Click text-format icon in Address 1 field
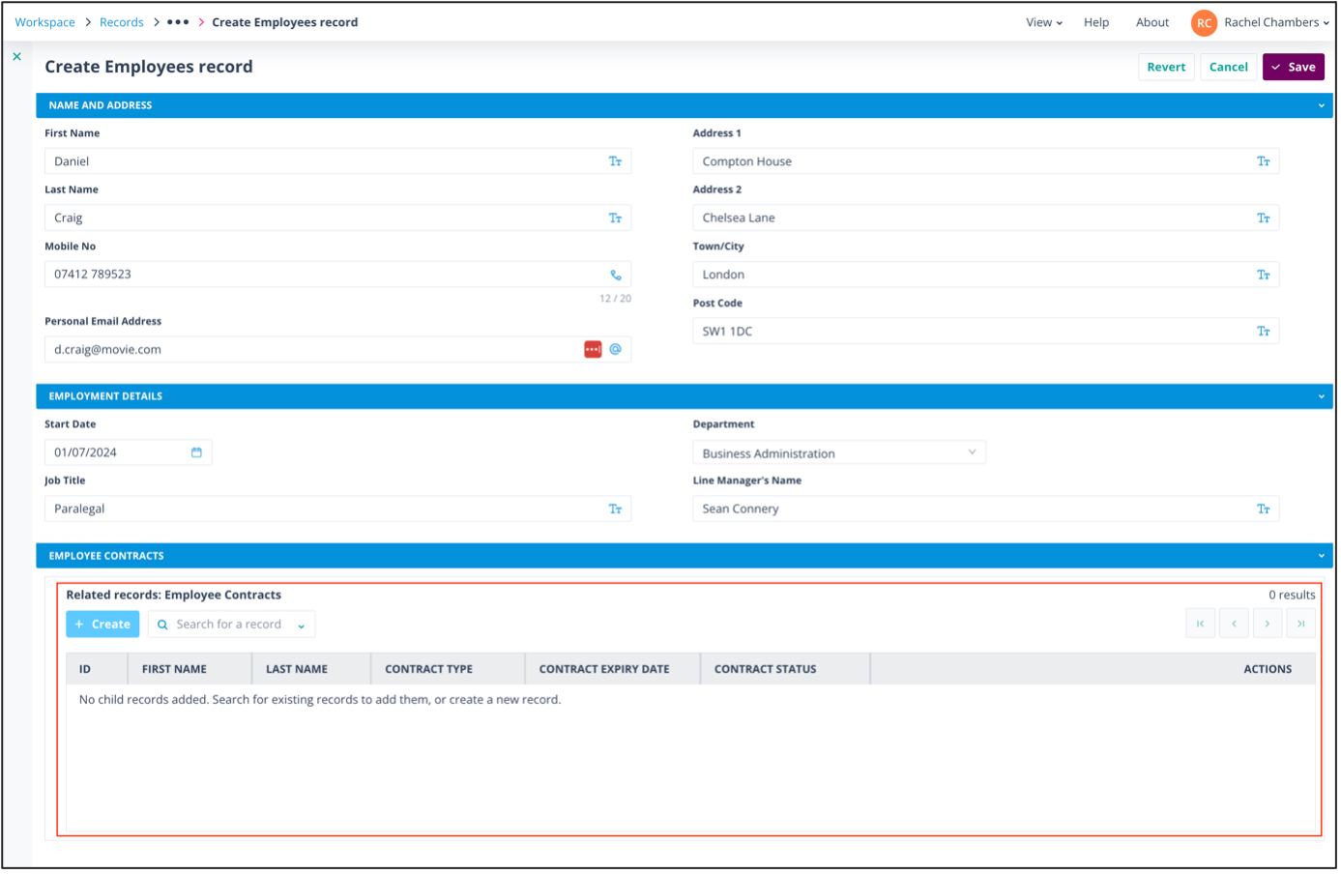The width and height of the screenshot is (1341, 874). [1264, 161]
